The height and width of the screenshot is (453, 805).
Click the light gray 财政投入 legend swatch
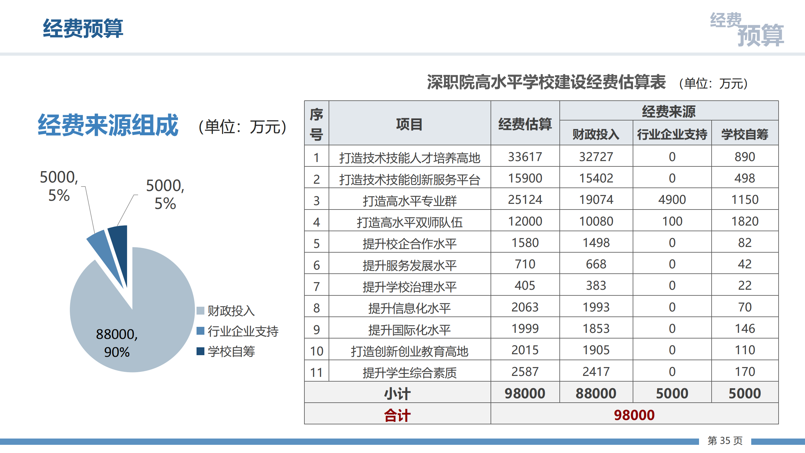[200, 311]
